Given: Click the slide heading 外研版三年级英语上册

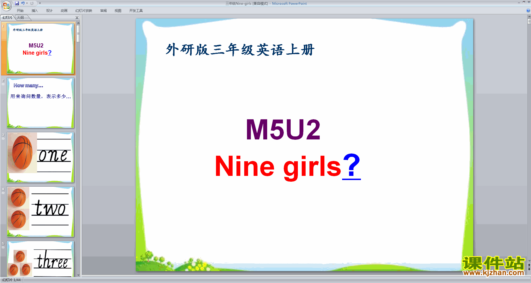Looking at the screenshot, I should tap(240, 50).
